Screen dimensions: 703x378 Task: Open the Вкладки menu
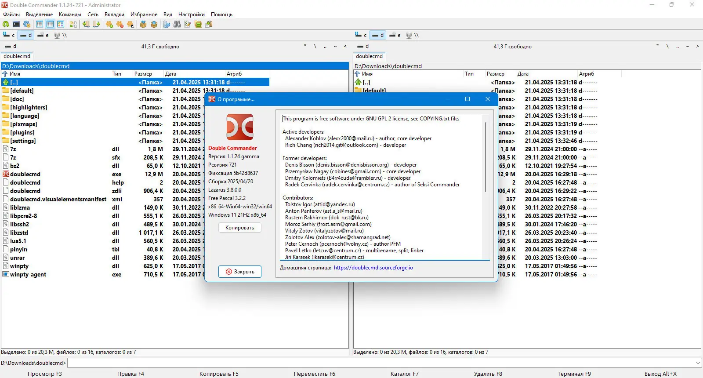coord(114,15)
